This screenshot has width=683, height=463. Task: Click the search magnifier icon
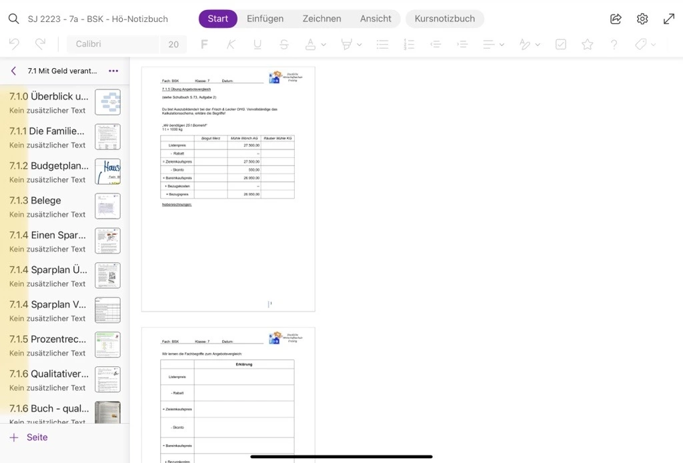tap(13, 19)
